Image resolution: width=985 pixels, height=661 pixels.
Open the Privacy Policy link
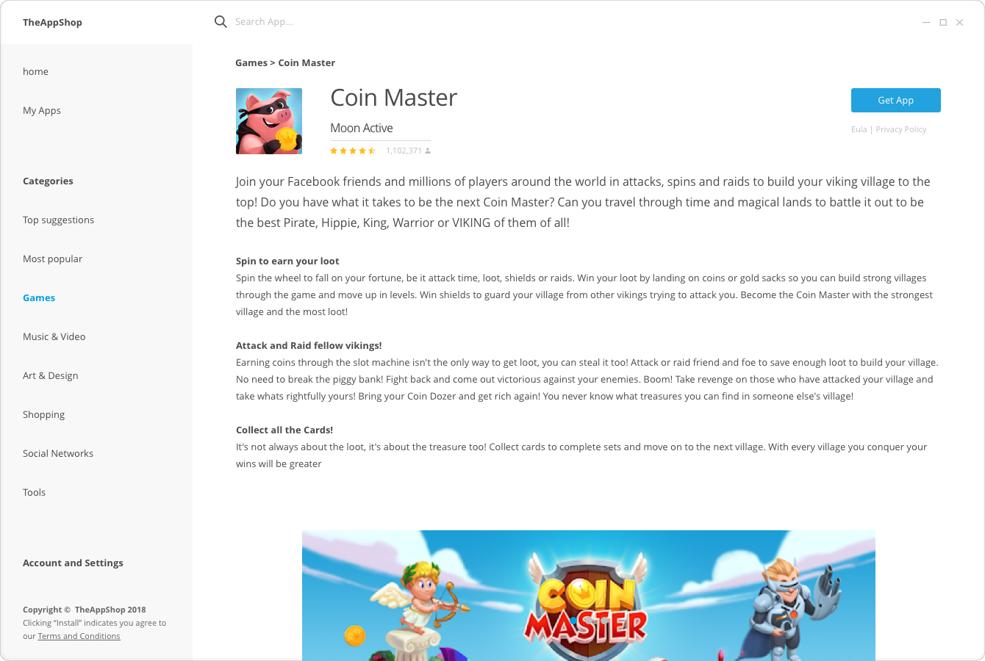point(901,129)
